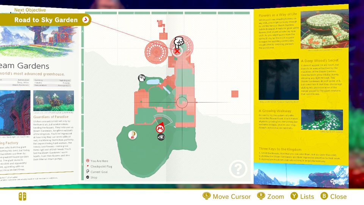This screenshot has width=364, height=205.
Task: Click Mario's 'You Are Here' marker
Action: click(x=160, y=127)
